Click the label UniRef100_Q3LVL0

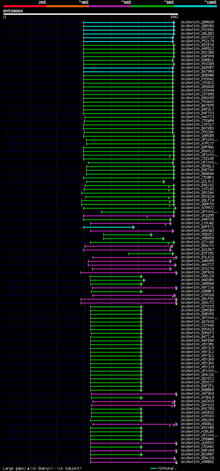click(197, 182)
